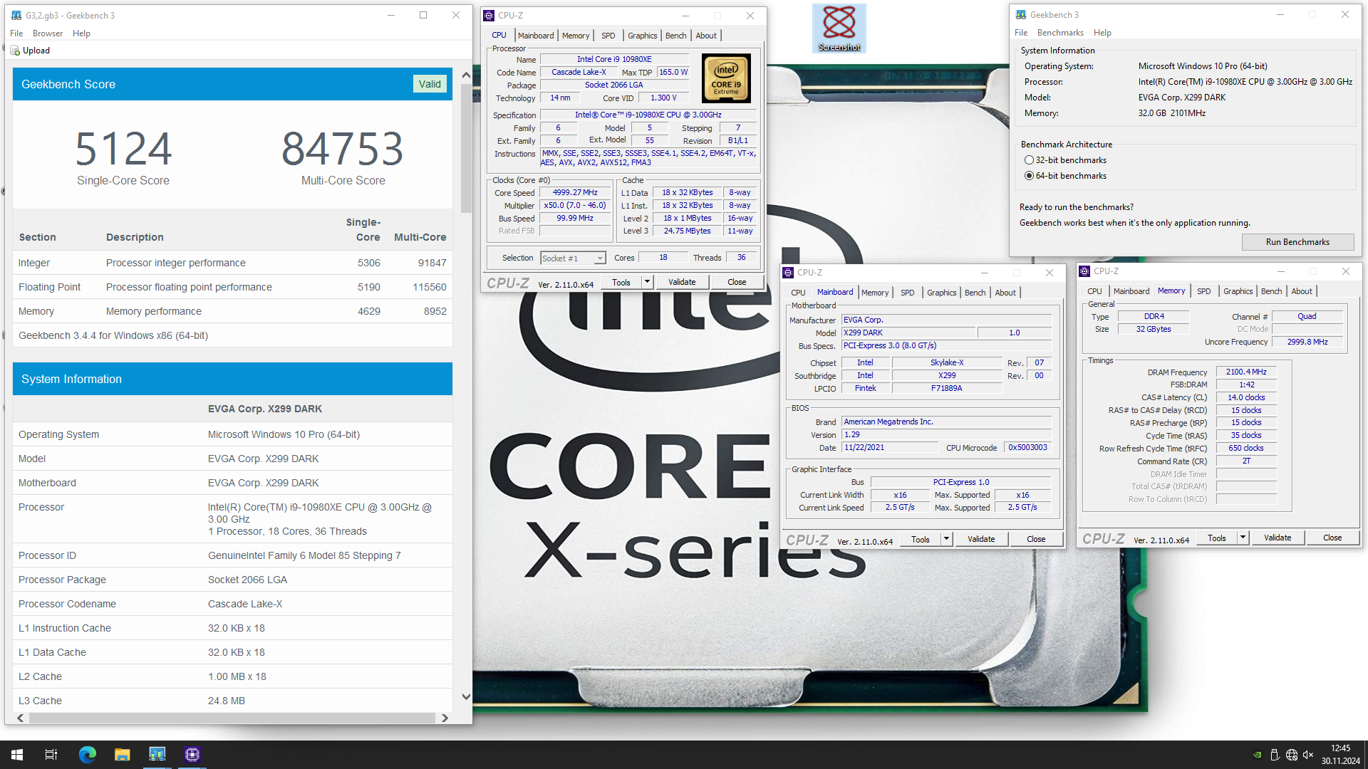The height and width of the screenshot is (769, 1368).
Task: Open the Socket #1 selection dropdown
Action: pyautogui.click(x=600, y=258)
